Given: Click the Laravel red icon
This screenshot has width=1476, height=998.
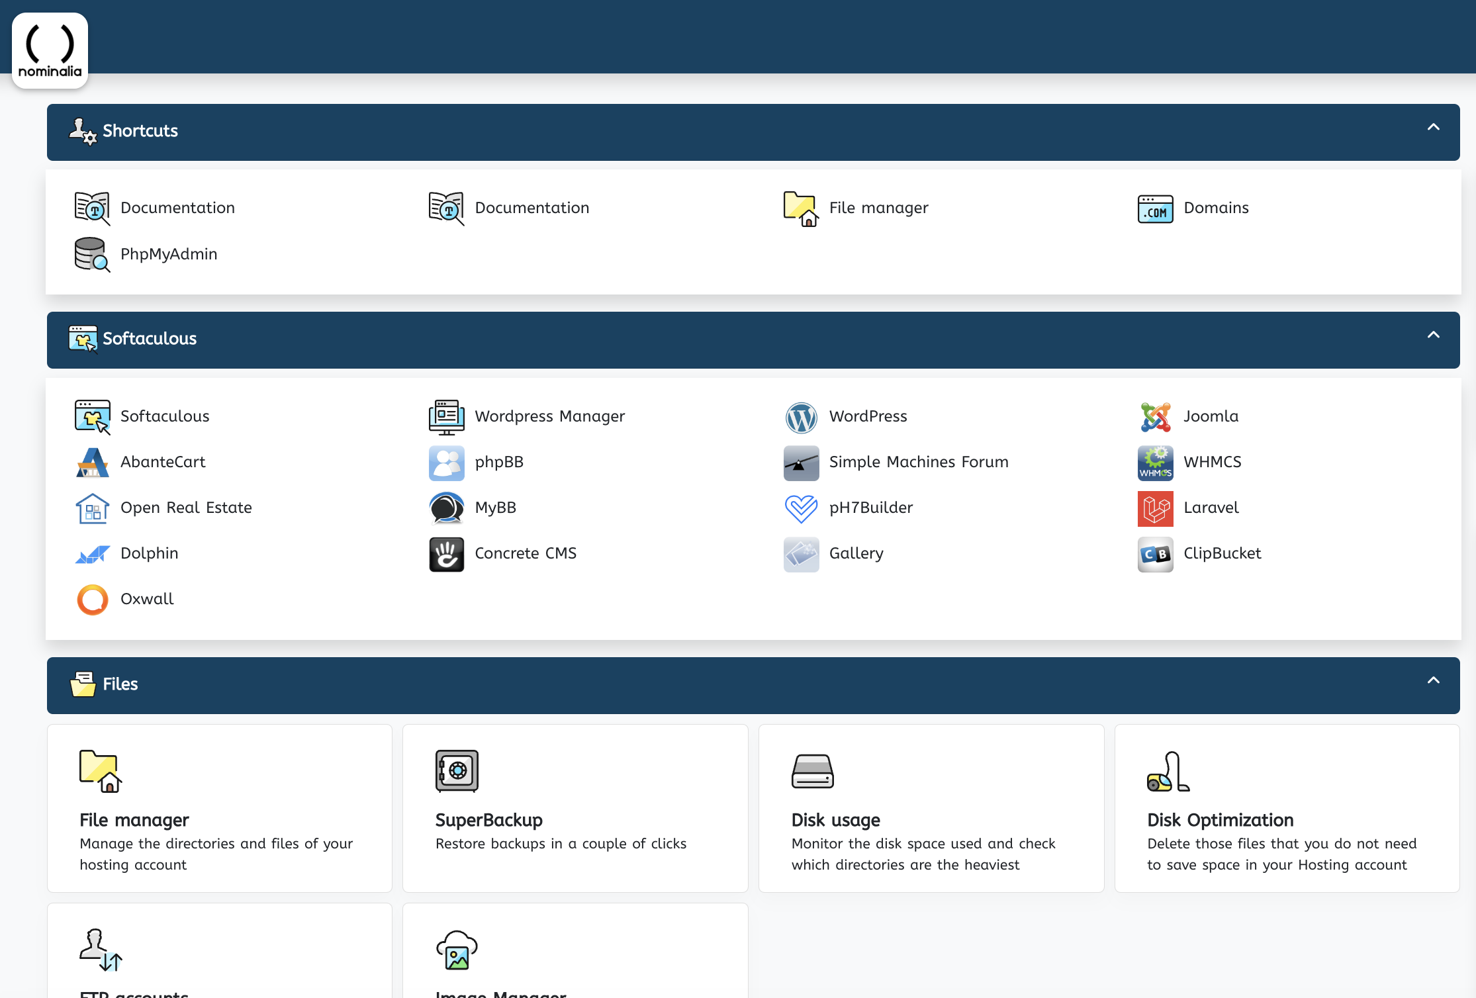Looking at the screenshot, I should click(x=1155, y=508).
